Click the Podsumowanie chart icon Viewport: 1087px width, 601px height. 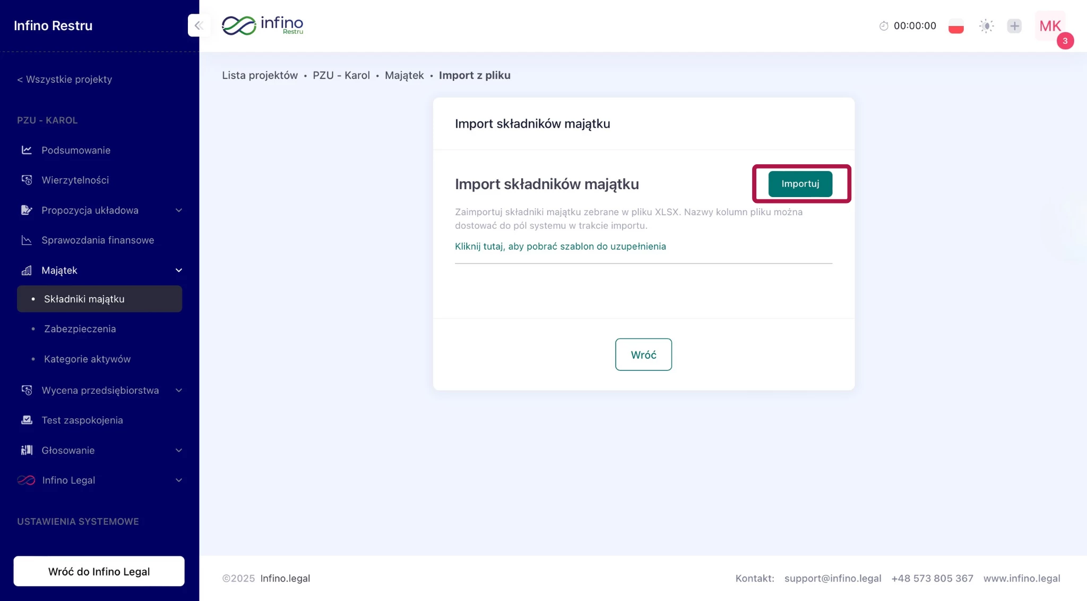pyautogui.click(x=27, y=150)
